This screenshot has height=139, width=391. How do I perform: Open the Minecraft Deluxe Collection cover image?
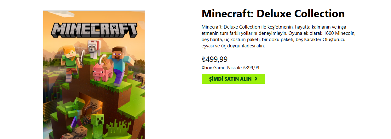(x=94, y=75)
